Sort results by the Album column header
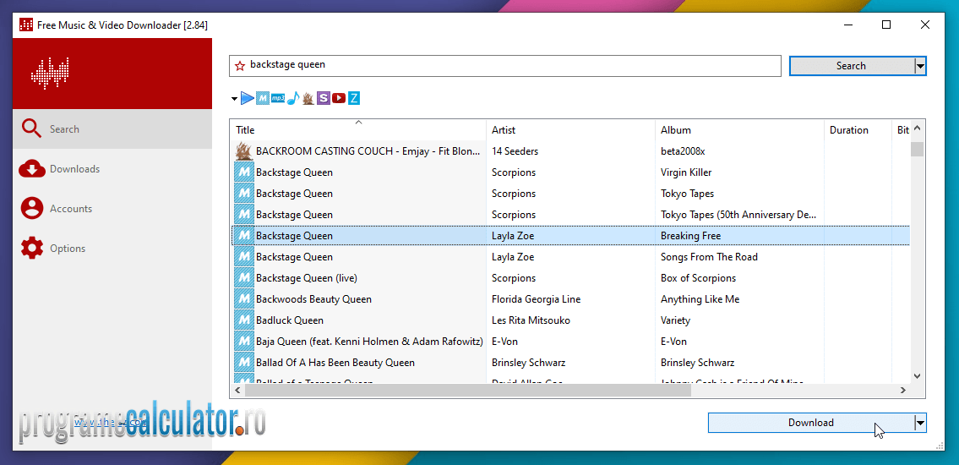Viewport: 959px width, 465px height. tap(740, 129)
